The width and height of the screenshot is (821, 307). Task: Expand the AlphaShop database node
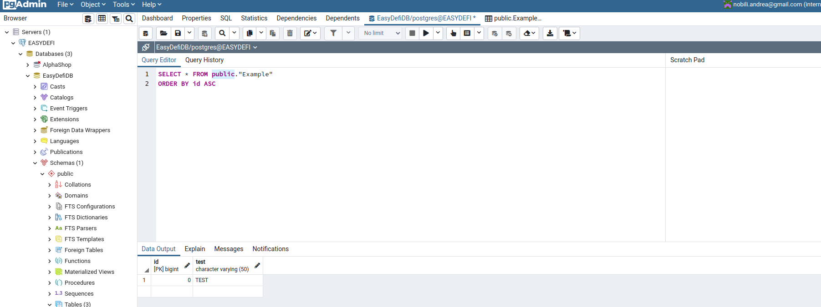pos(28,65)
